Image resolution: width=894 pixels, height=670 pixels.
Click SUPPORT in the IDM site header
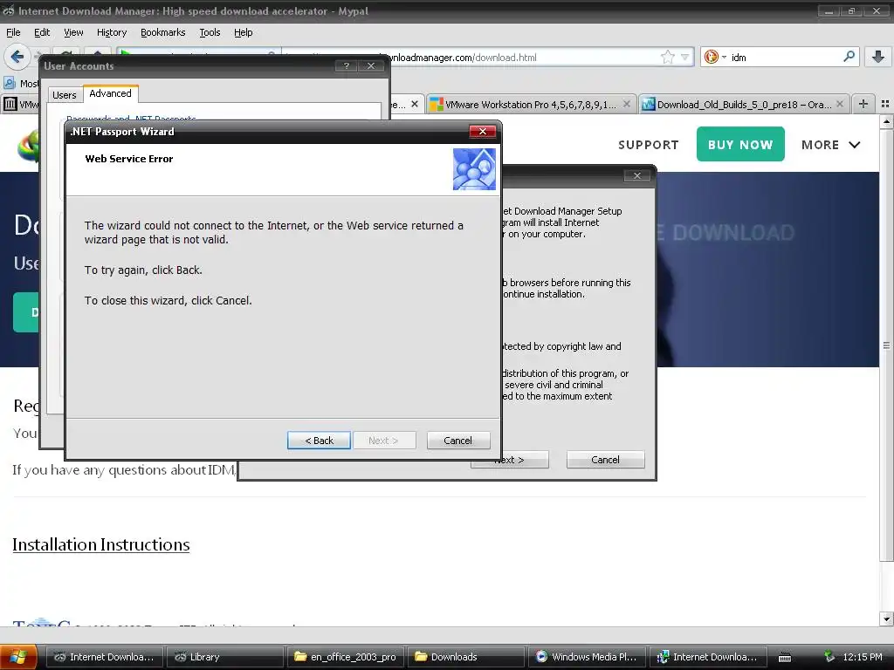pos(649,145)
